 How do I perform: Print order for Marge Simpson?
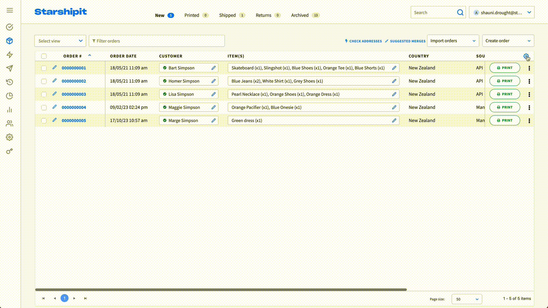click(504, 120)
